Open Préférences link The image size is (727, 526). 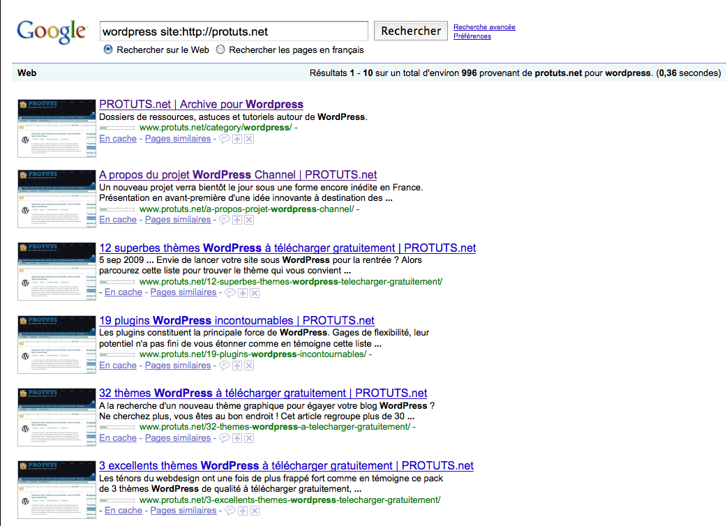(472, 36)
